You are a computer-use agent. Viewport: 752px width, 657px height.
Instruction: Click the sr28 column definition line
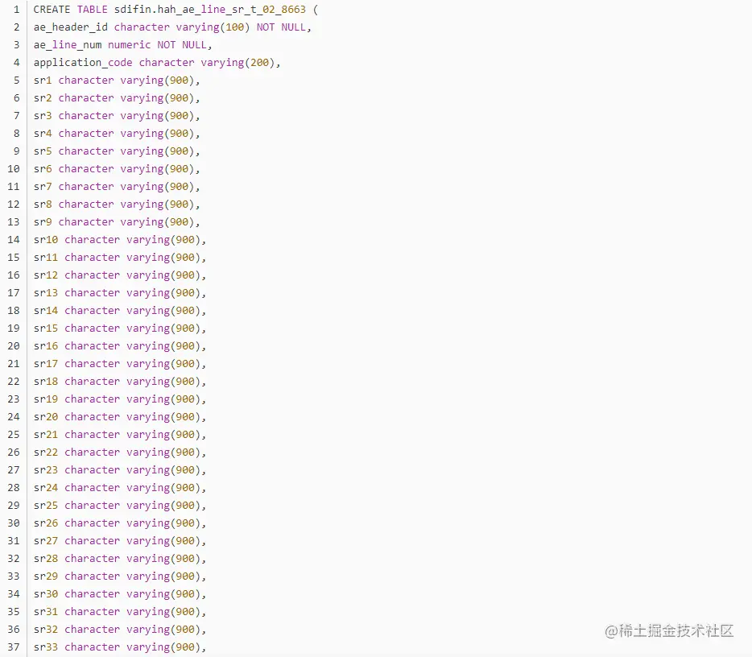120,560
